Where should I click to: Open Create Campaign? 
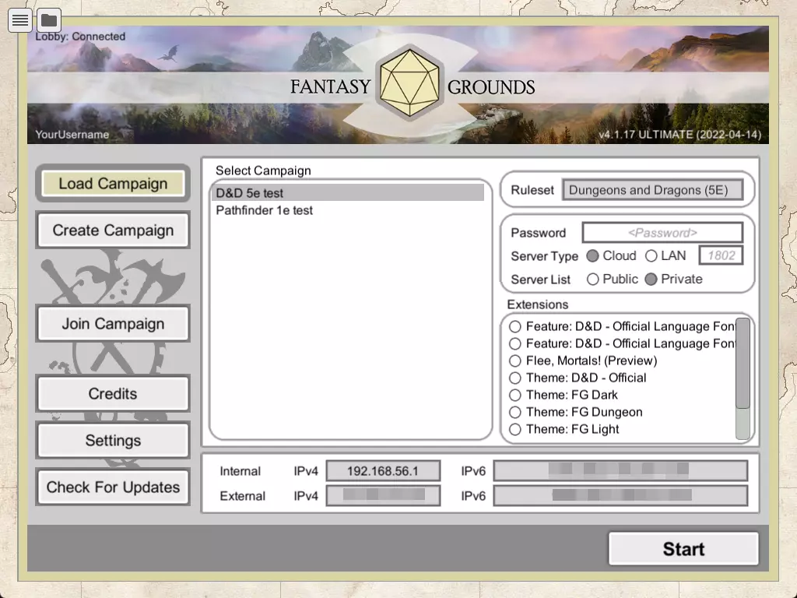(x=113, y=230)
